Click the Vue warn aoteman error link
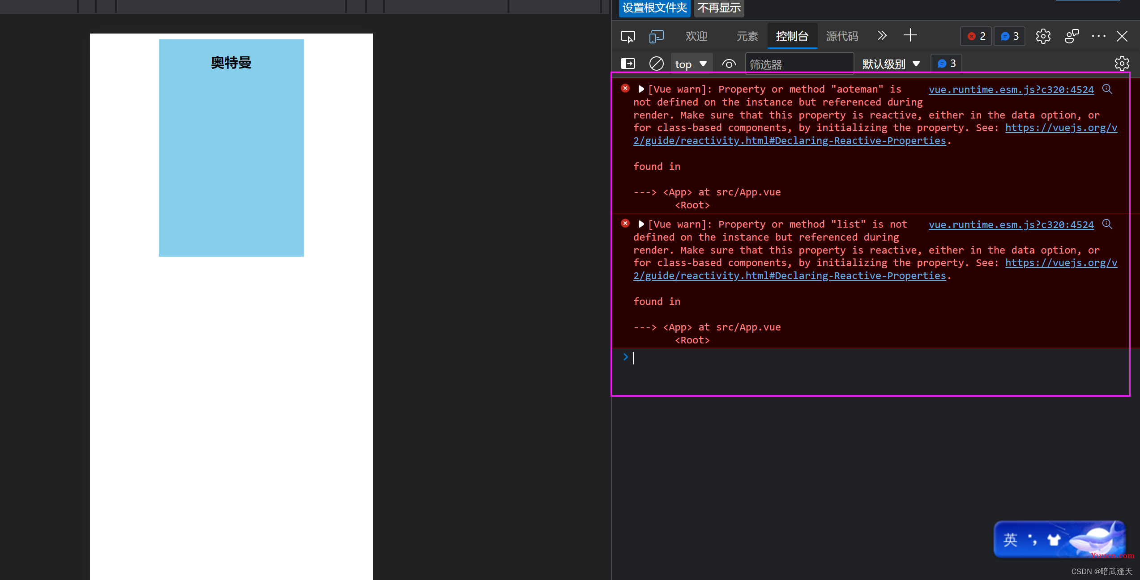 1010,89
